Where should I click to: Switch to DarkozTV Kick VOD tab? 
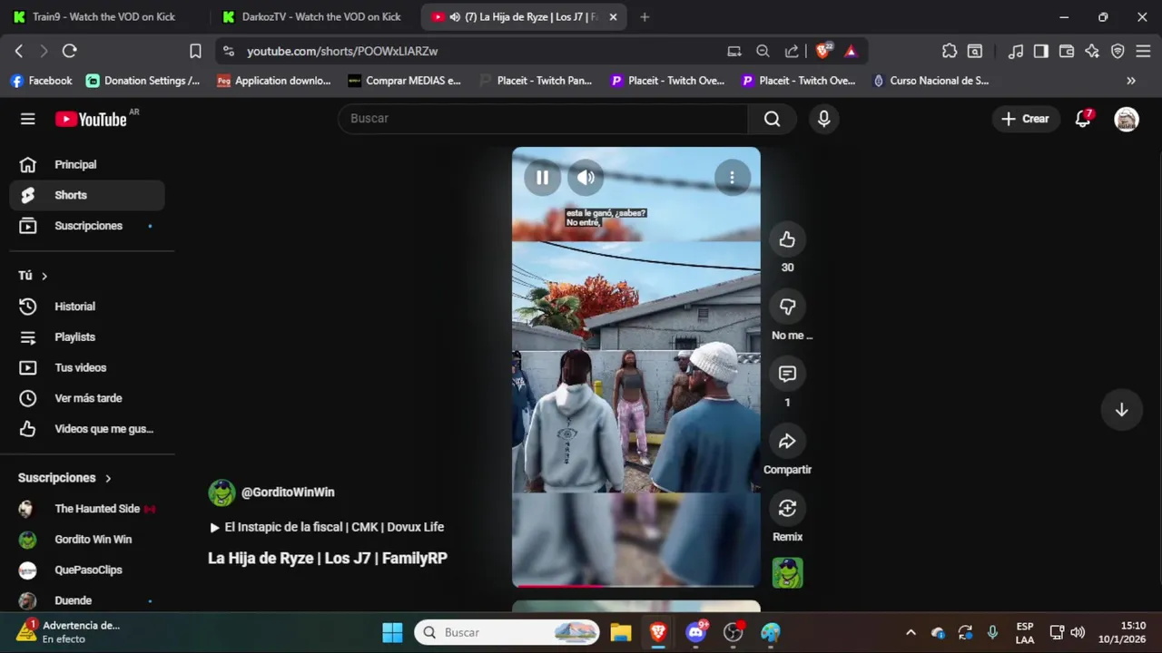click(x=313, y=17)
